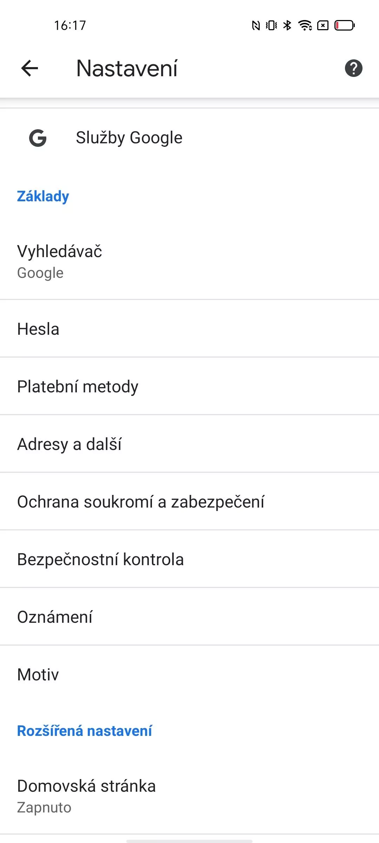The image size is (379, 843).
Task: Tap the Bluetooth status icon
Action: pyautogui.click(x=287, y=25)
